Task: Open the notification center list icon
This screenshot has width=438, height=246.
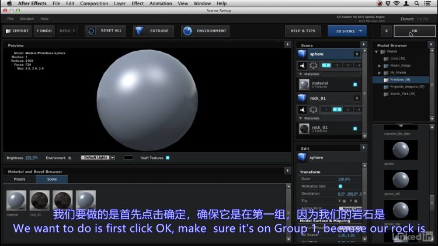Action: (427, 3)
